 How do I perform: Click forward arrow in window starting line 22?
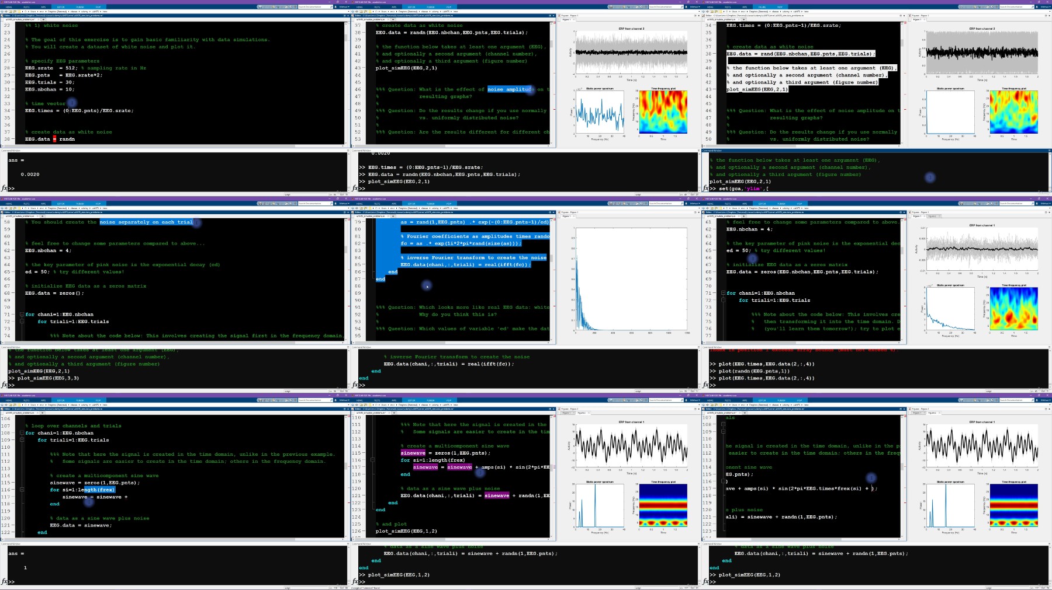pos(6,12)
